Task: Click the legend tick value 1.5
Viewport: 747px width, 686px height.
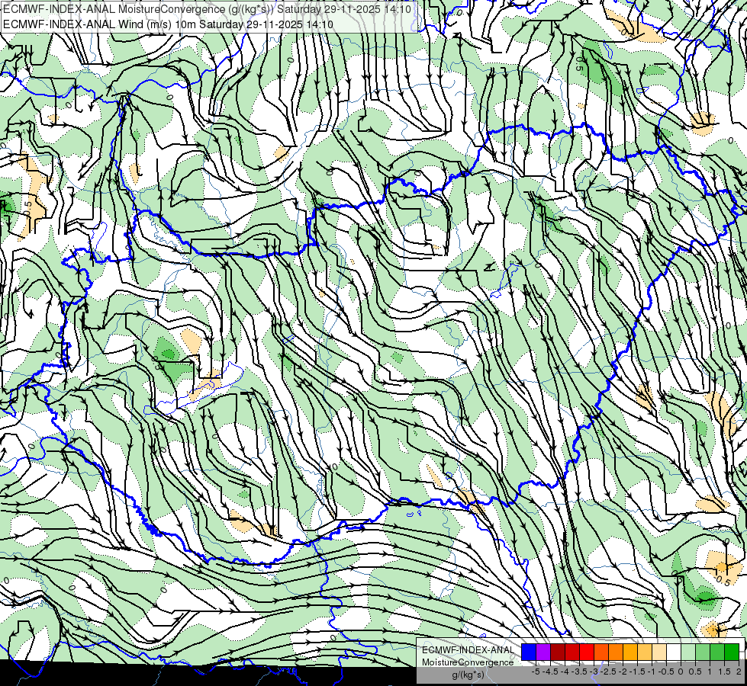Action: click(x=724, y=672)
